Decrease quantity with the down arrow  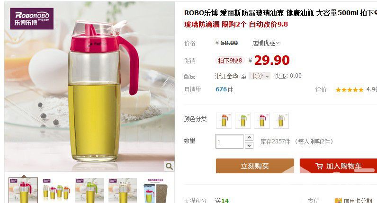[249, 145]
